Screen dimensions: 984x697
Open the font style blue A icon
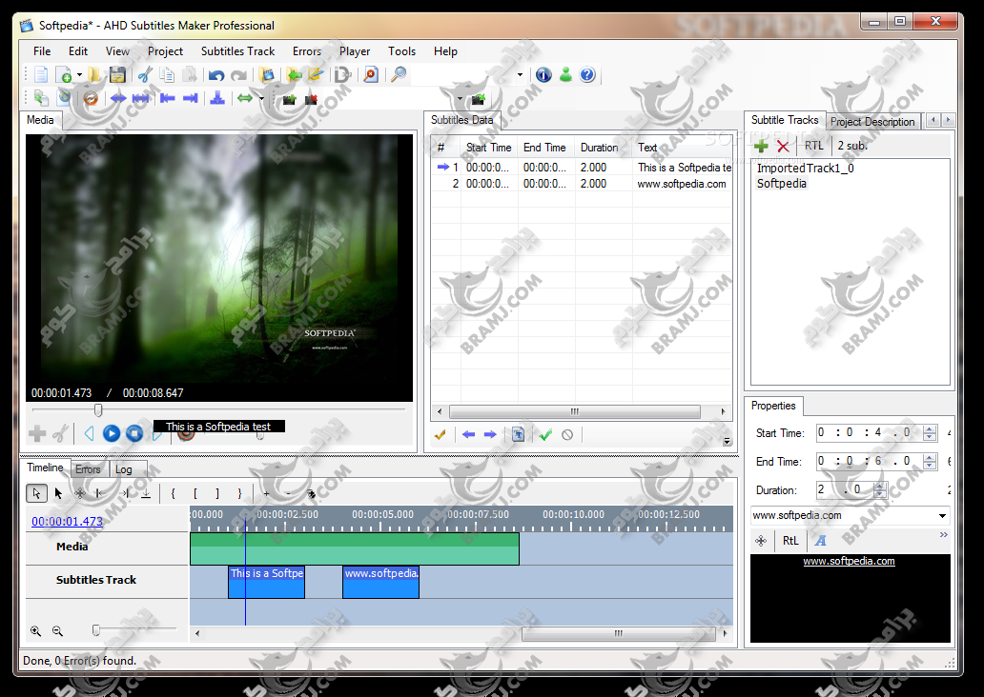[x=820, y=540]
